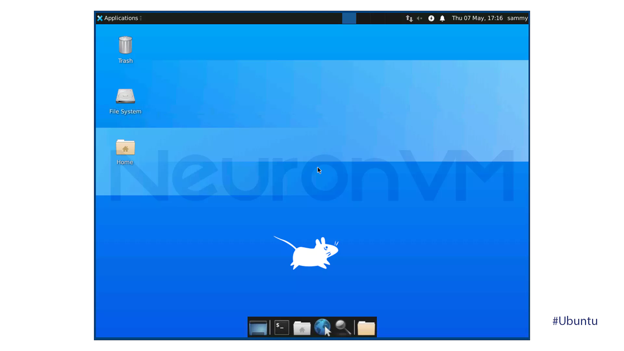Open the Application Finder magnifier icon
624x351 pixels.
(x=343, y=327)
